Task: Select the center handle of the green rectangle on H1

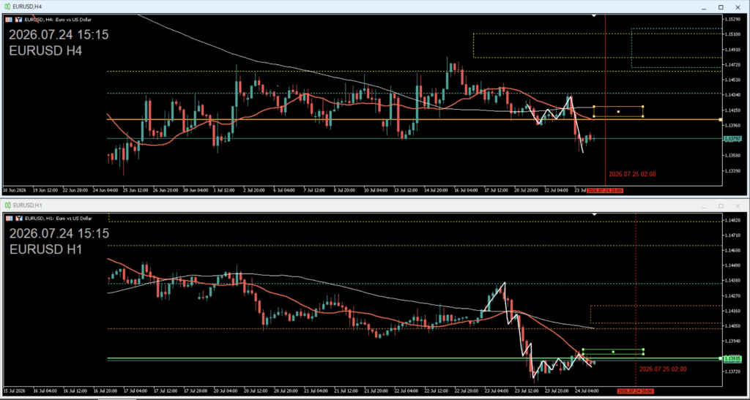Action: pos(613,352)
